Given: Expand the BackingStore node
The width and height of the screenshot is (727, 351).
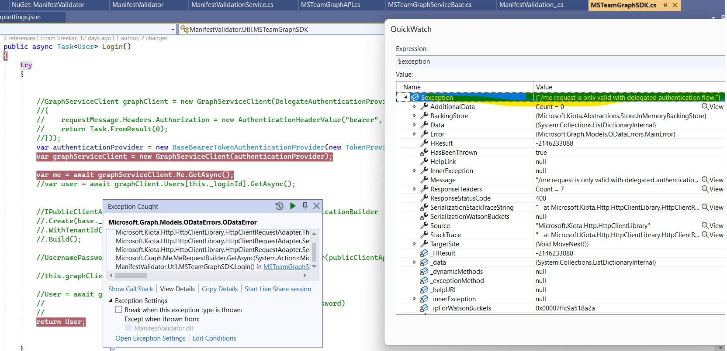Looking at the screenshot, I should 415,116.
